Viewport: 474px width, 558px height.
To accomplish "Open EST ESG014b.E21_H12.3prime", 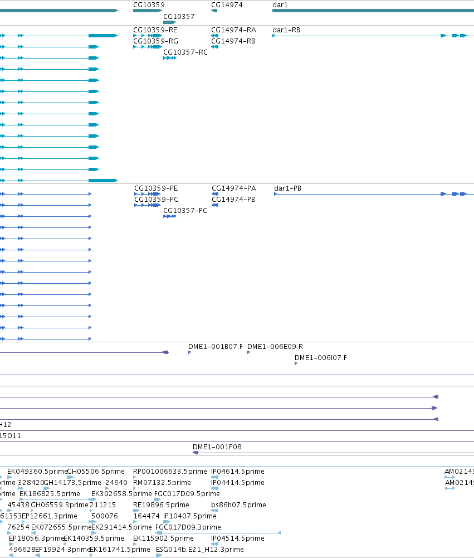I will 200,550.
